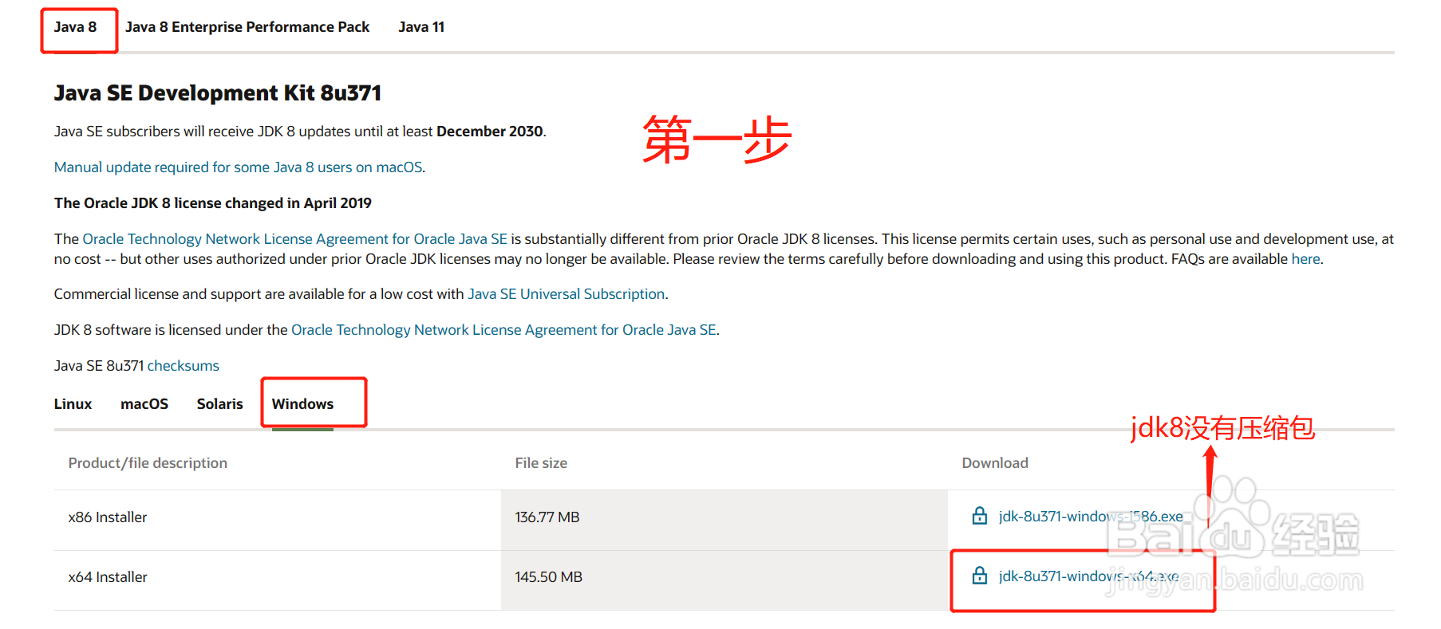The image size is (1441, 629).
Task: Select the Windows downloads tab
Action: (302, 404)
